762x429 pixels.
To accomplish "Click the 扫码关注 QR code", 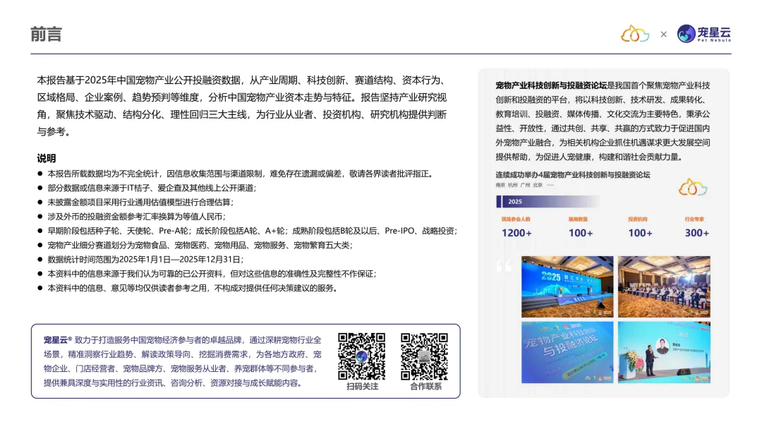I will (x=361, y=356).
